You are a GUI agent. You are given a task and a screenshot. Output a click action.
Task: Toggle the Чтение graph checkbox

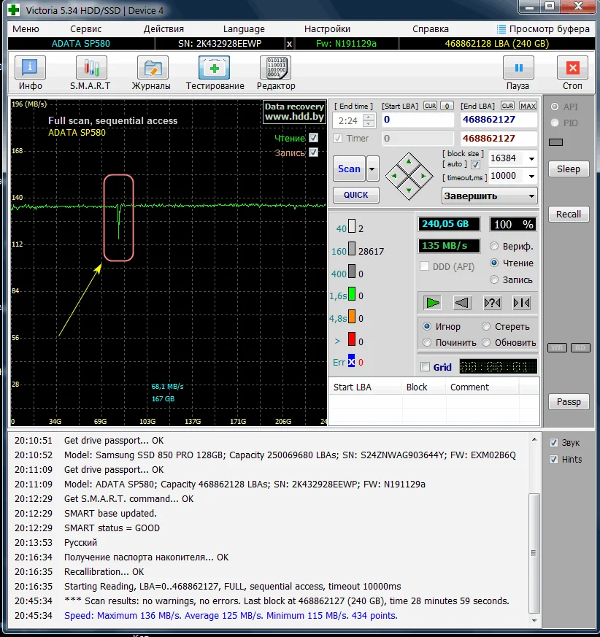point(313,138)
